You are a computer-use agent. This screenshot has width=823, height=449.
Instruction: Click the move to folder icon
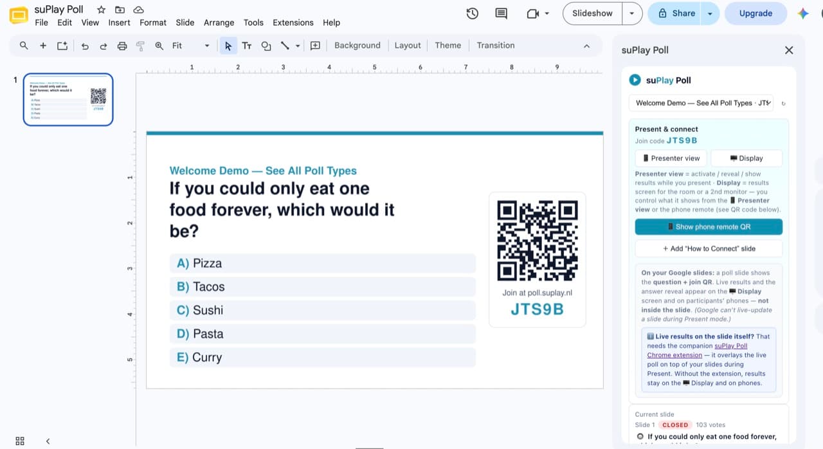120,10
